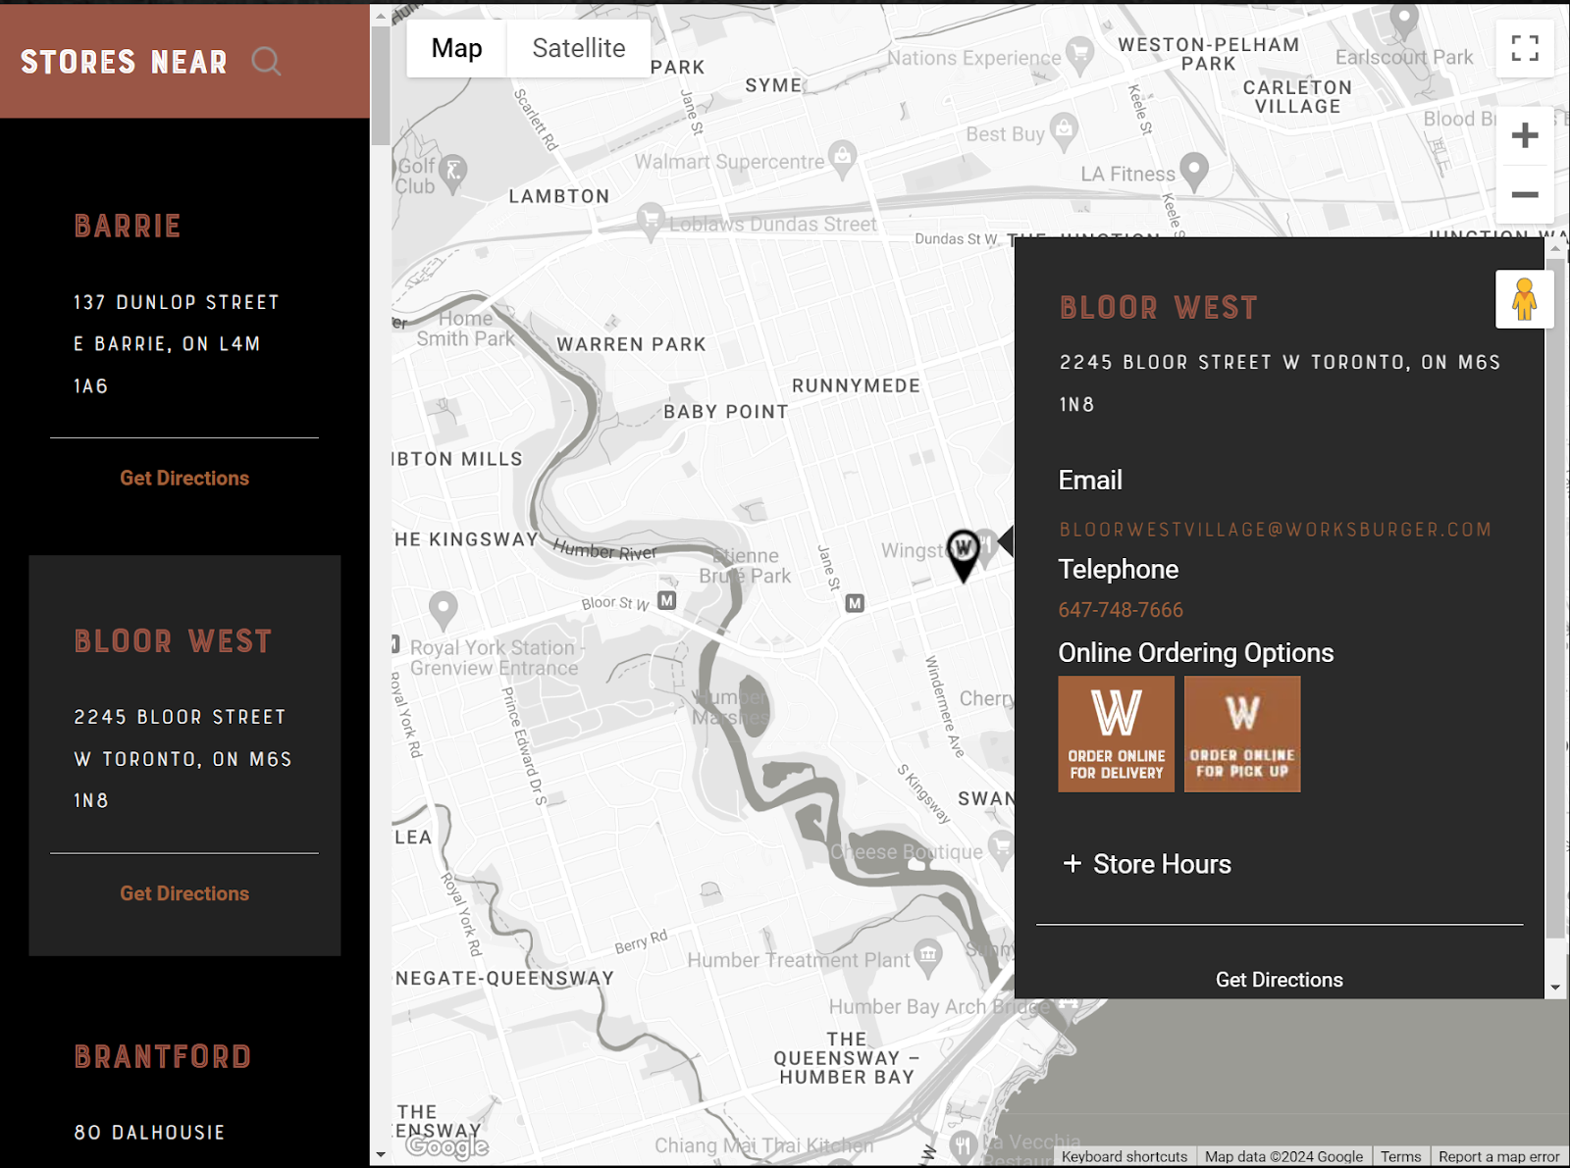Image resolution: width=1570 pixels, height=1168 pixels.
Task: Toggle fullscreen map view
Action: click(x=1524, y=48)
